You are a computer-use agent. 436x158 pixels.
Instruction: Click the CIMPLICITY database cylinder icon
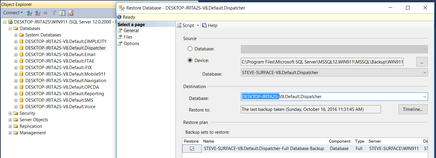21,42
